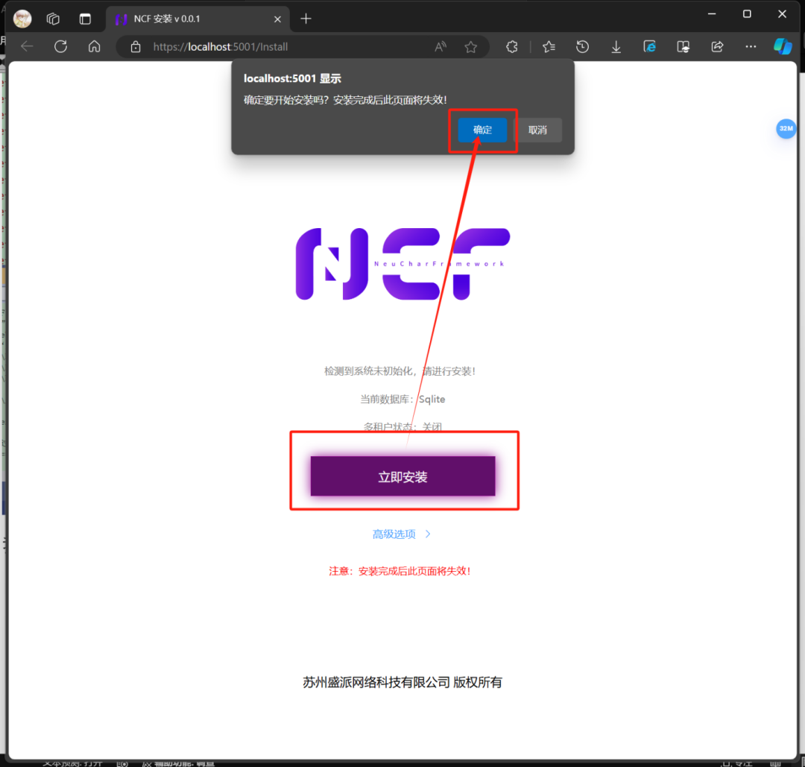This screenshot has height=767, width=805.
Task: Open the Copilot sidebar icon
Action: (783, 47)
